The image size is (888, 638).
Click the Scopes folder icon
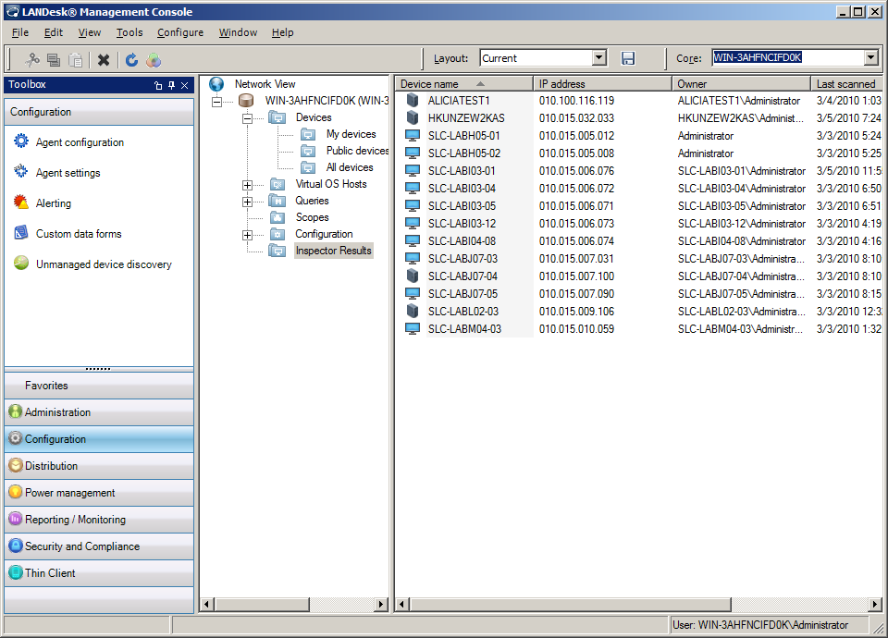(277, 217)
